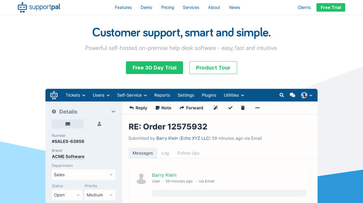Open the Services page
This screenshot has width=363, height=203.
191,7
